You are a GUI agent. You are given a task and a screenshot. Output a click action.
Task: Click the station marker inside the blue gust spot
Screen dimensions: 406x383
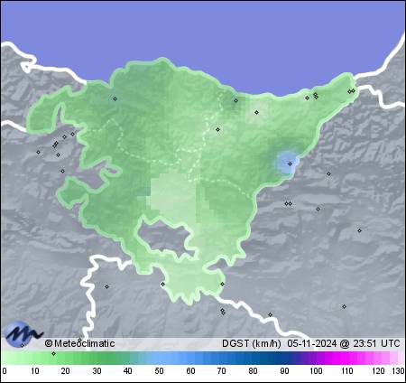290,164
